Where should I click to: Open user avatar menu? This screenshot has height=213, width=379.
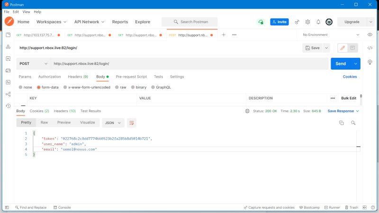(x=329, y=22)
